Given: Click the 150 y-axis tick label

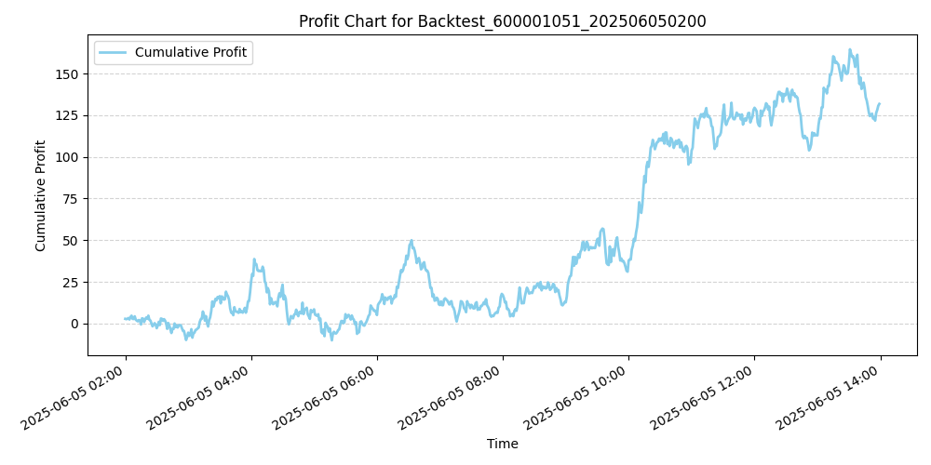Looking at the screenshot, I should pos(70,74).
